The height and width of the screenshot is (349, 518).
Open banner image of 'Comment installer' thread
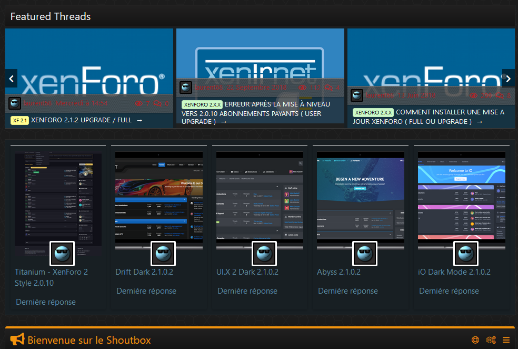point(432,58)
